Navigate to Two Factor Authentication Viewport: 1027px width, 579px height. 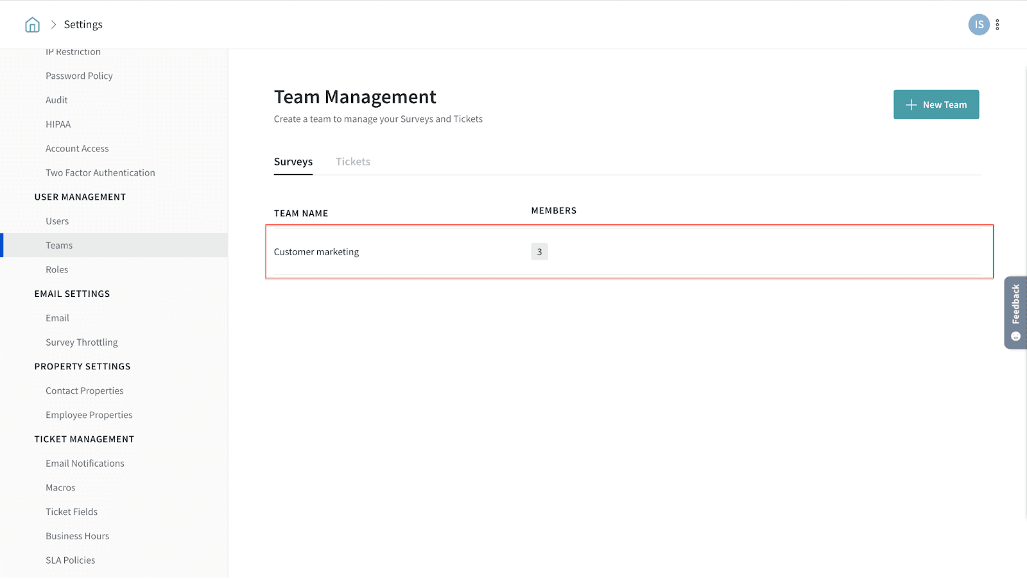click(100, 173)
